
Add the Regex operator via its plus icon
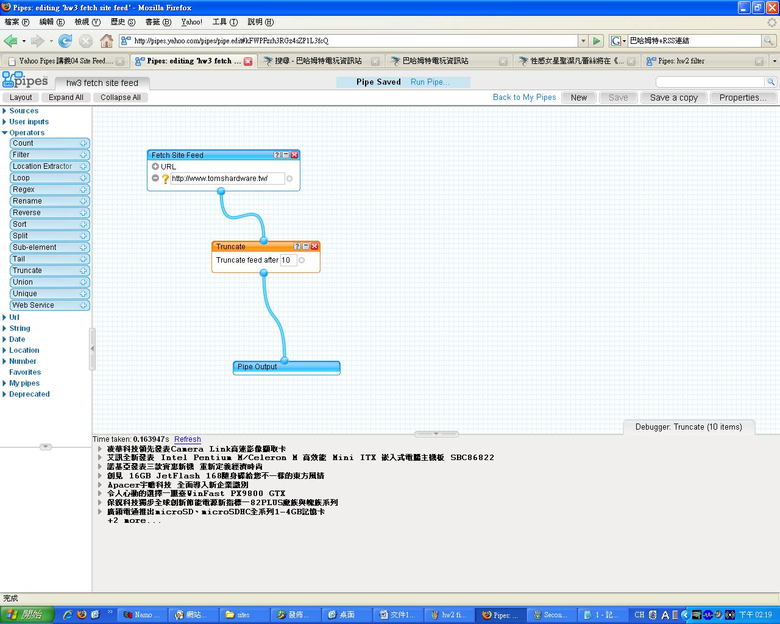pos(83,190)
